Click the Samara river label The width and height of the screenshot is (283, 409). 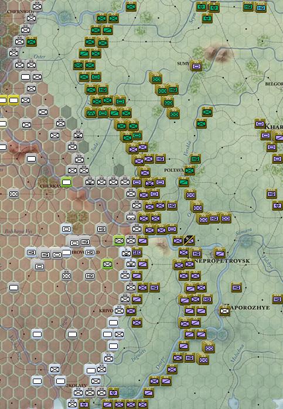(244, 231)
